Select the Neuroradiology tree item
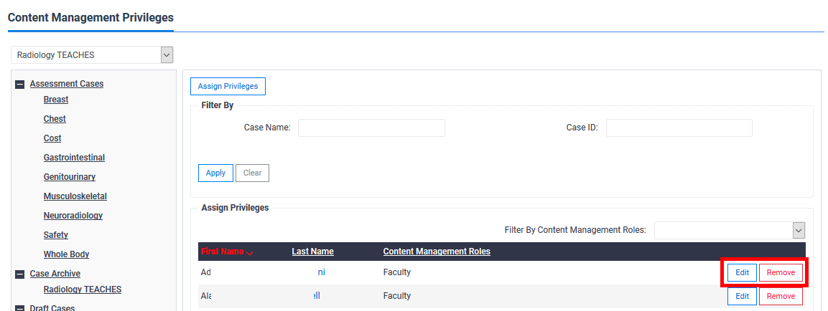The width and height of the screenshot is (828, 311). click(73, 215)
